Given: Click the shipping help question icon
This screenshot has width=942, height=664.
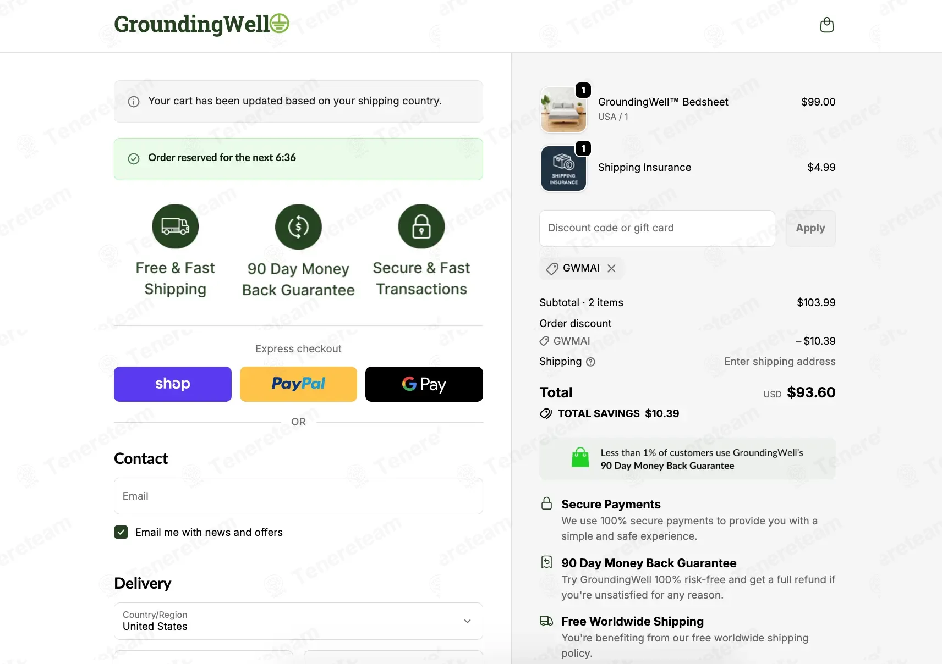Looking at the screenshot, I should [590, 362].
